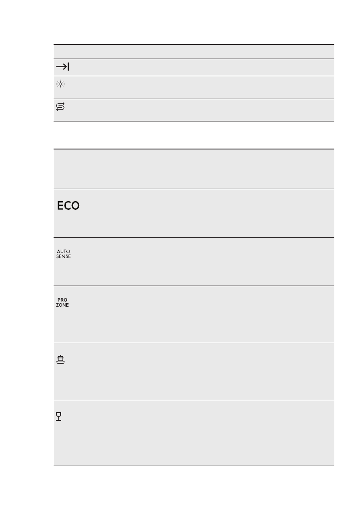
Task: Click the sparkle starburst icon
Action: [61, 84]
